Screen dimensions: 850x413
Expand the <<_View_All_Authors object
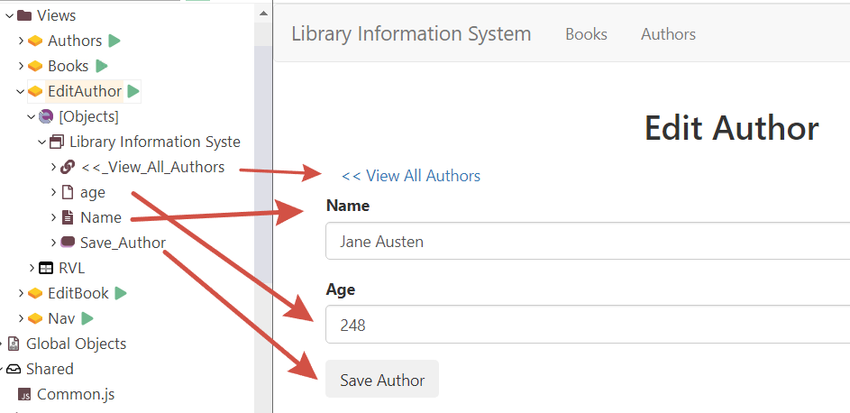coord(53,167)
